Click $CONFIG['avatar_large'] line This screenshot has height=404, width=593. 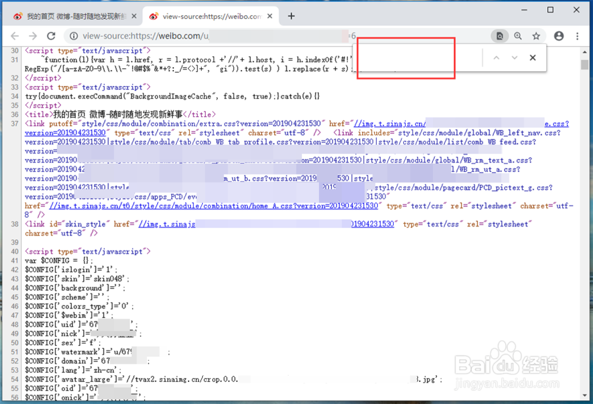point(233,379)
